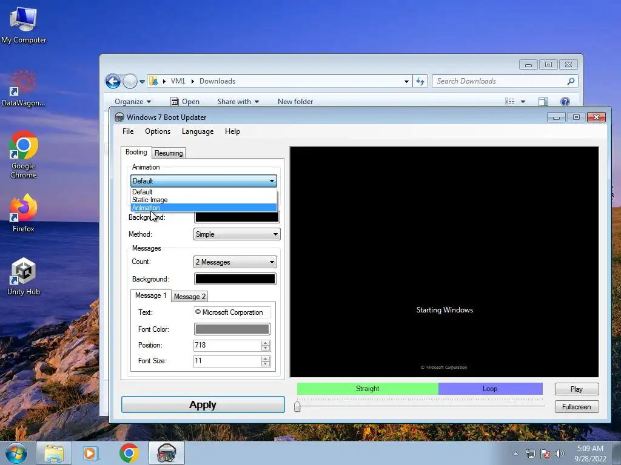Open My Computer desktop icon
Image resolution: width=621 pixels, height=465 pixels.
24,25
